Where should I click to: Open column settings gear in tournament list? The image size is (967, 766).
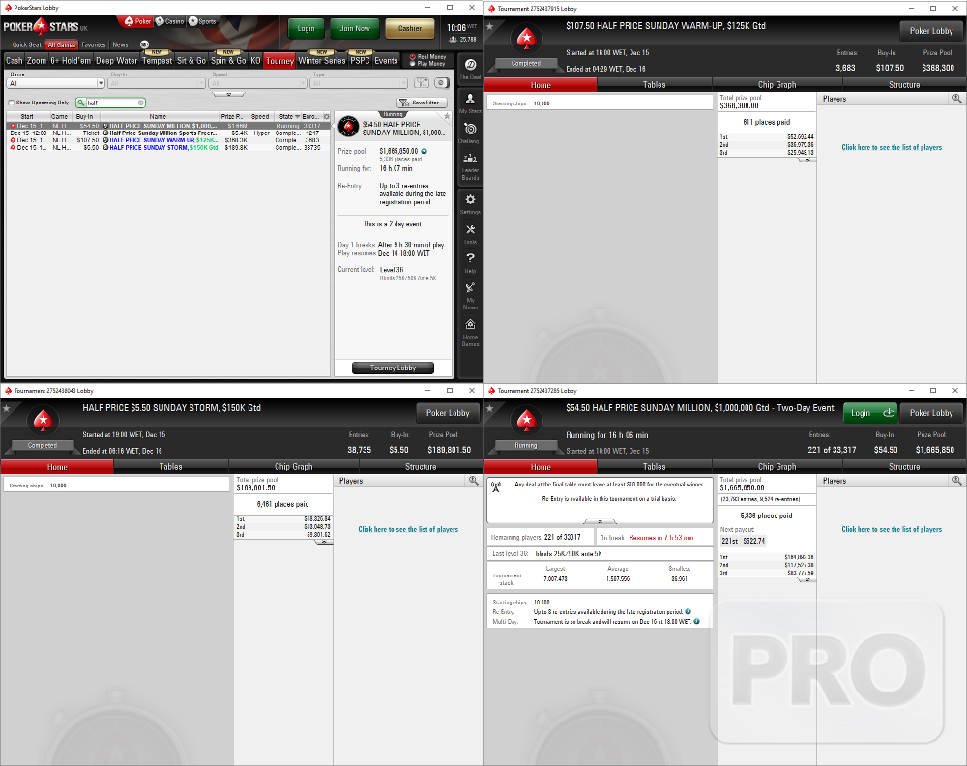(x=326, y=116)
